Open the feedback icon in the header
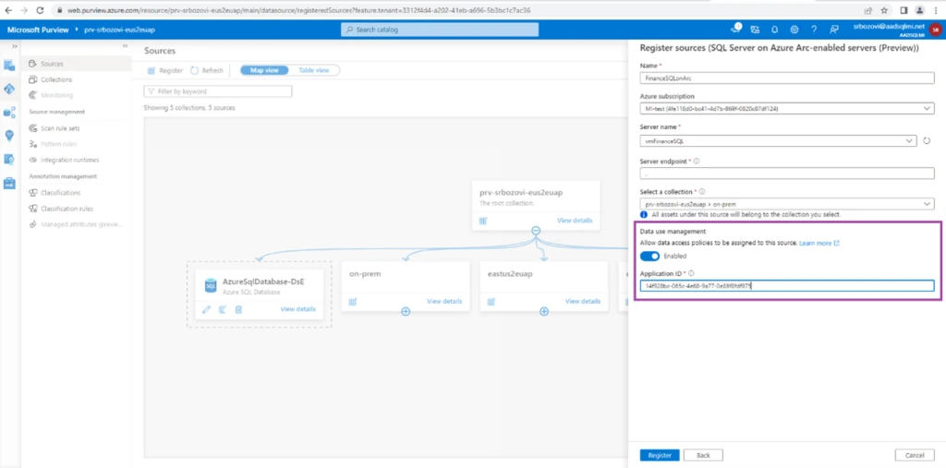 [x=834, y=30]
